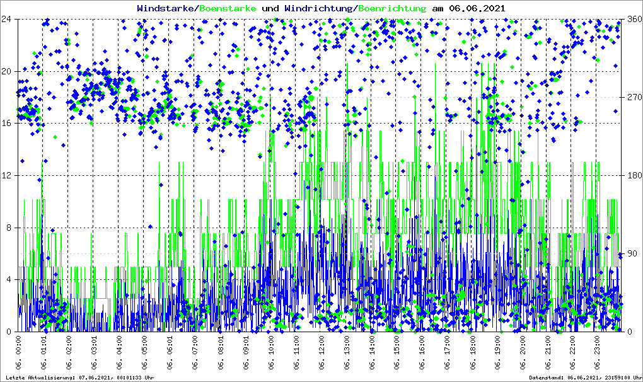Screen dimensions: 643x382
Task: Click the '360' direction label on right axis
Action: coord(634,19)
